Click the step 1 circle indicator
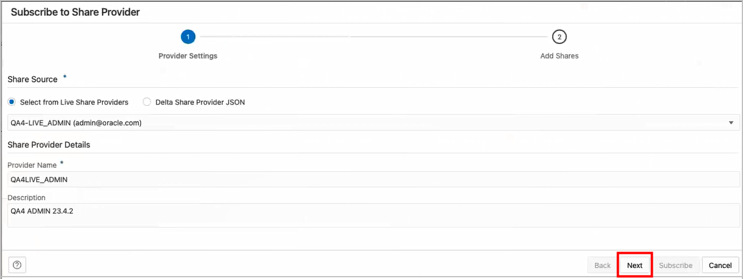The width and height of the screenshot is (743, 279). pyautogui.click(x=188, y=37)
